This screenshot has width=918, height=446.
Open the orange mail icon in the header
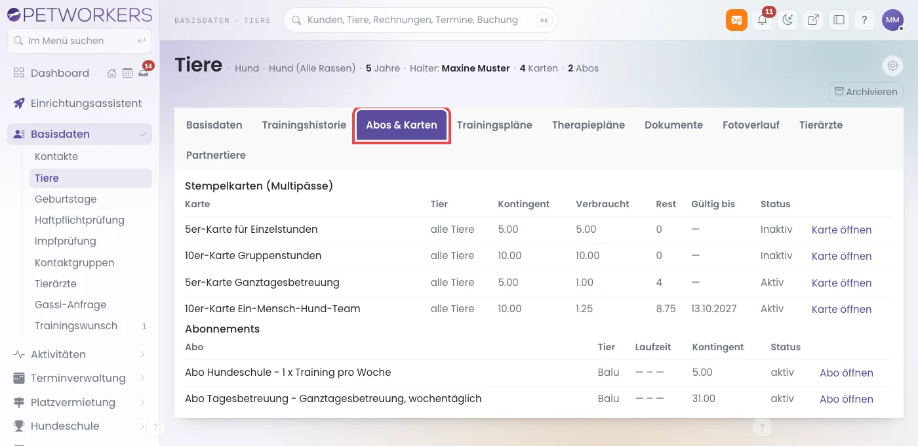[736, 20]
